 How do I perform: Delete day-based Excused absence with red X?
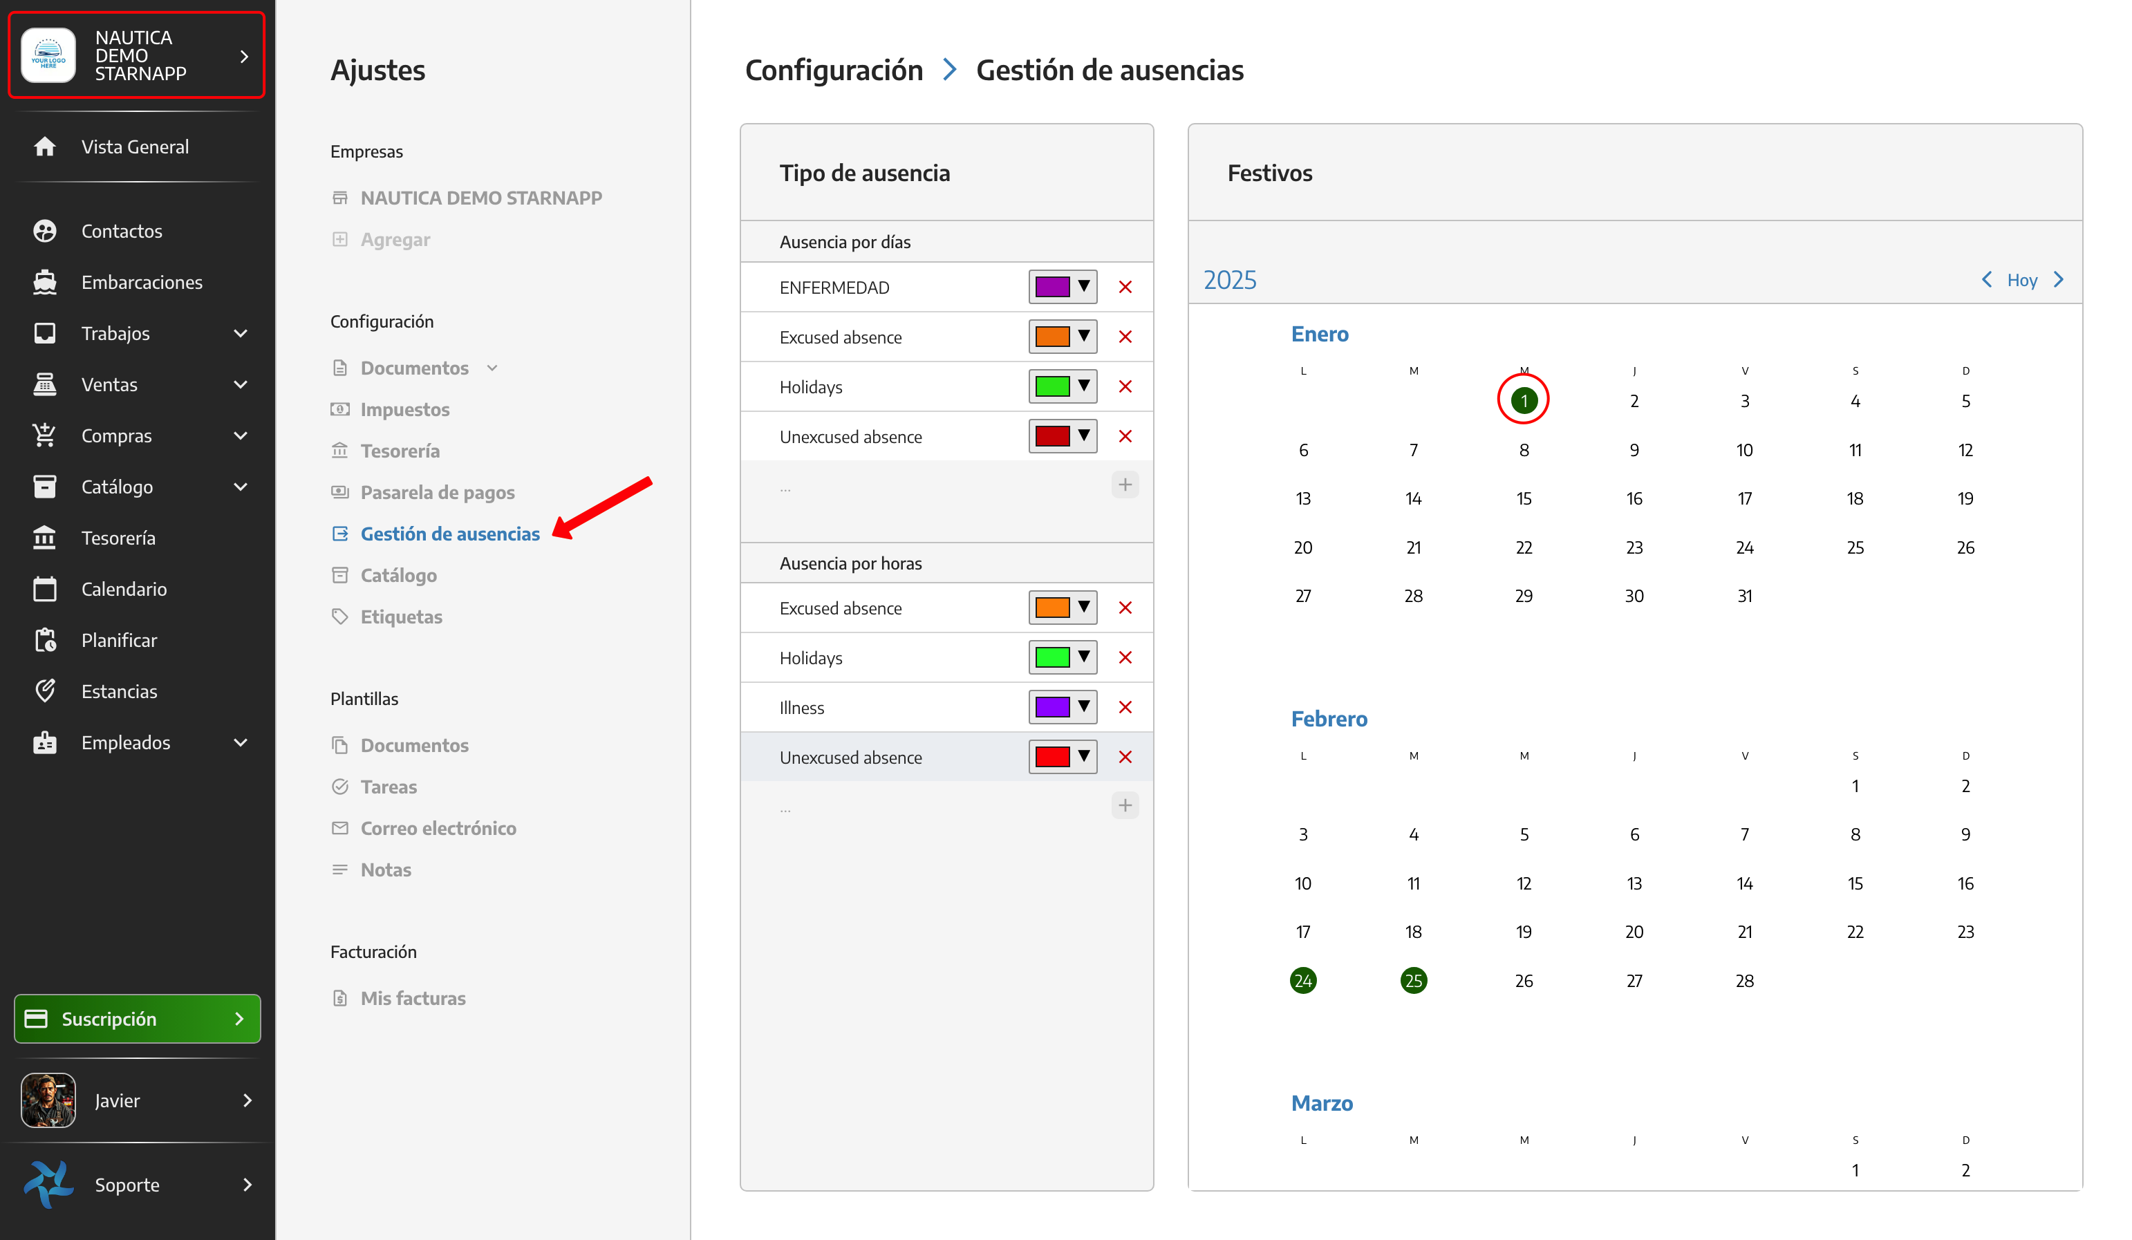pyautogui.click(x=1125, y=337)
